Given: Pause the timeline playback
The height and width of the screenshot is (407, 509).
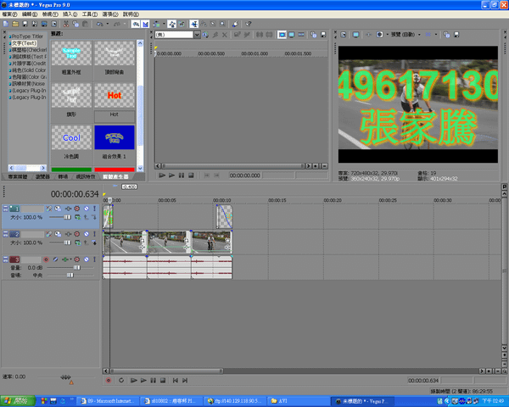Looking at the screenshot, I should 154,380.
